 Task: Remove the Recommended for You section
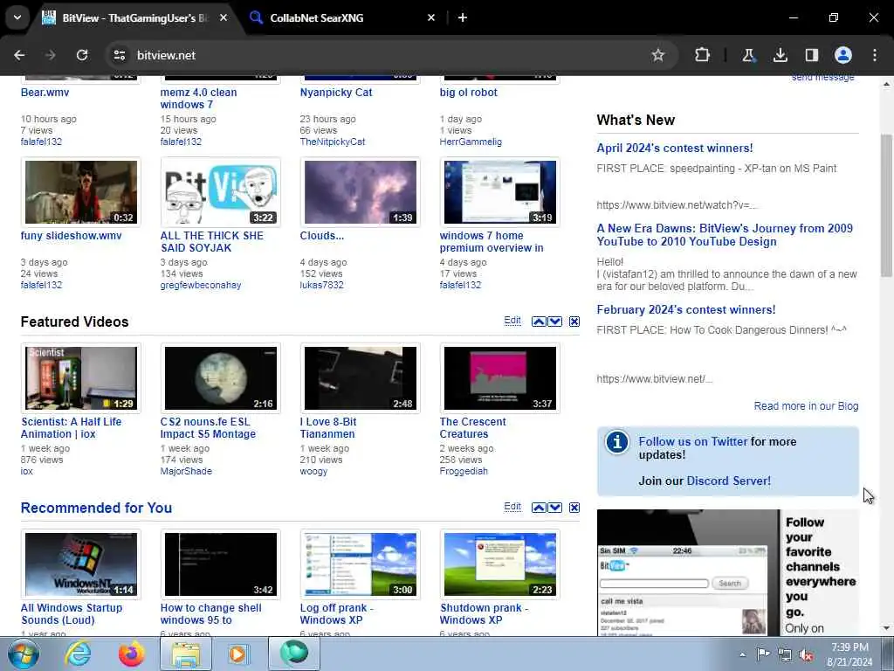574,508
